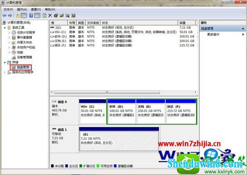Image resolution: width=247 pixels, height=175 pixels.
Task: Click the black X delete icon
Action: tap(50, 15)
